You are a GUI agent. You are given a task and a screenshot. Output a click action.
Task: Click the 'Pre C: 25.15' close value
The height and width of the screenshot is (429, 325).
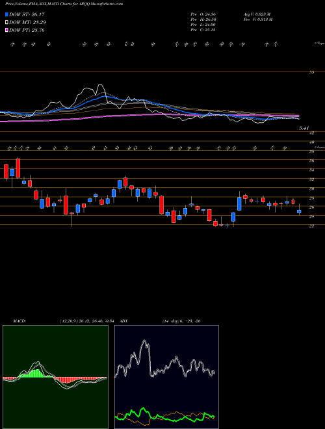click(x=203, y=30)
